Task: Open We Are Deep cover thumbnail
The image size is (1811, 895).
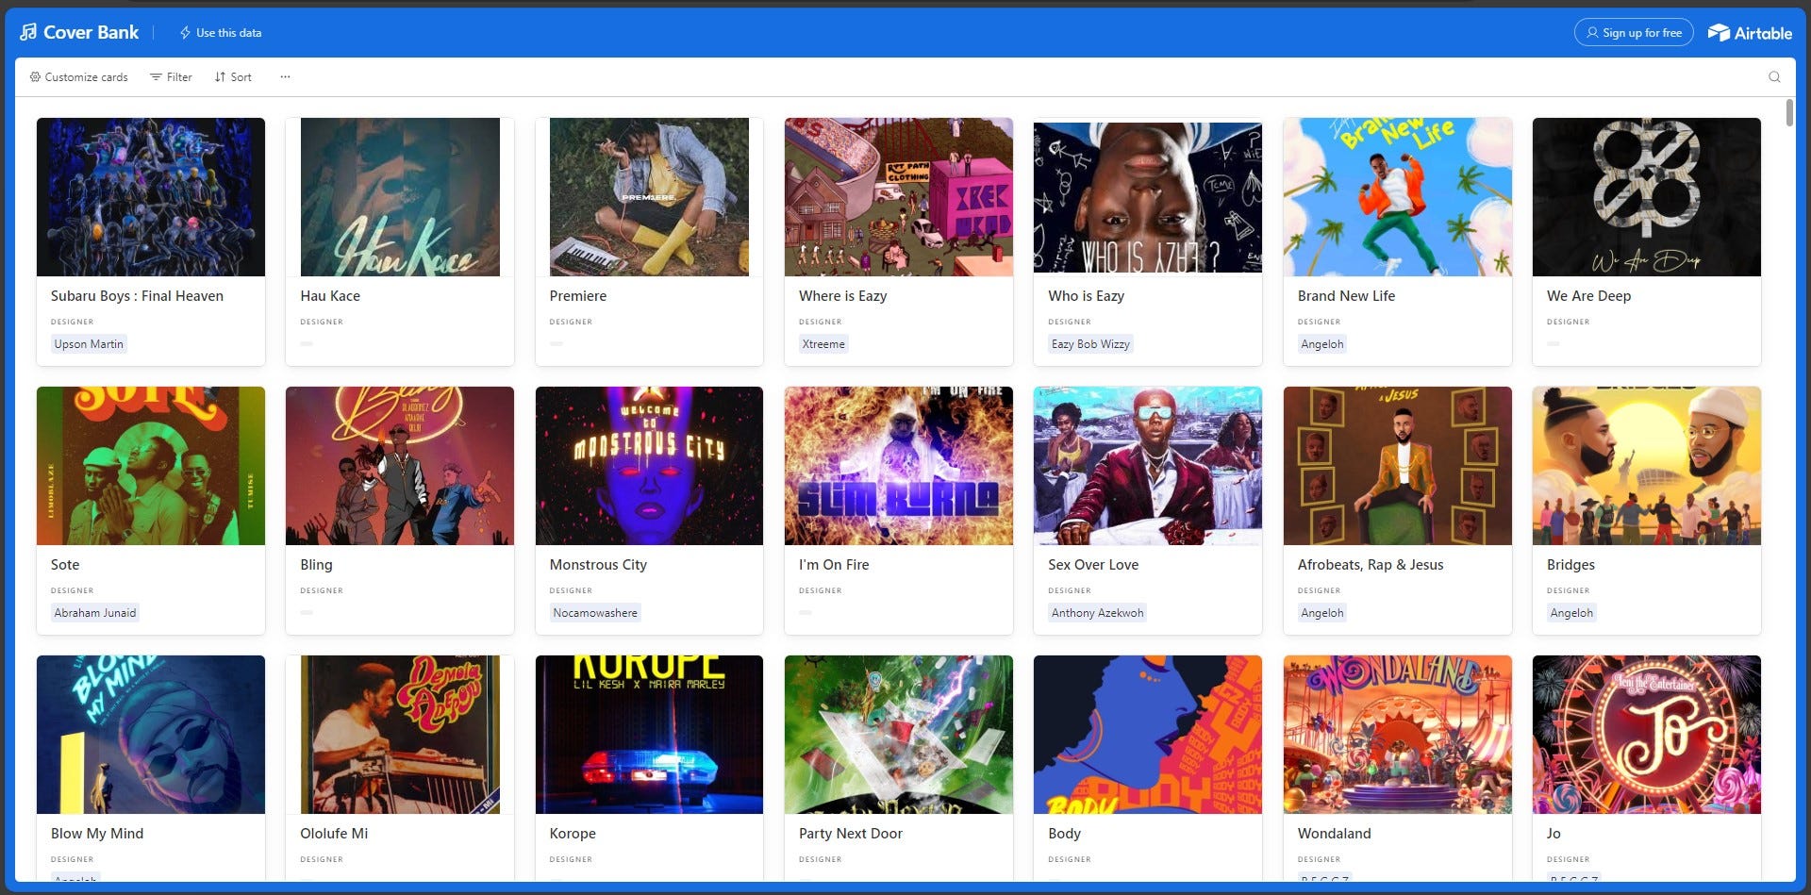Action: pyautogui.click(x=1647, y=197)
